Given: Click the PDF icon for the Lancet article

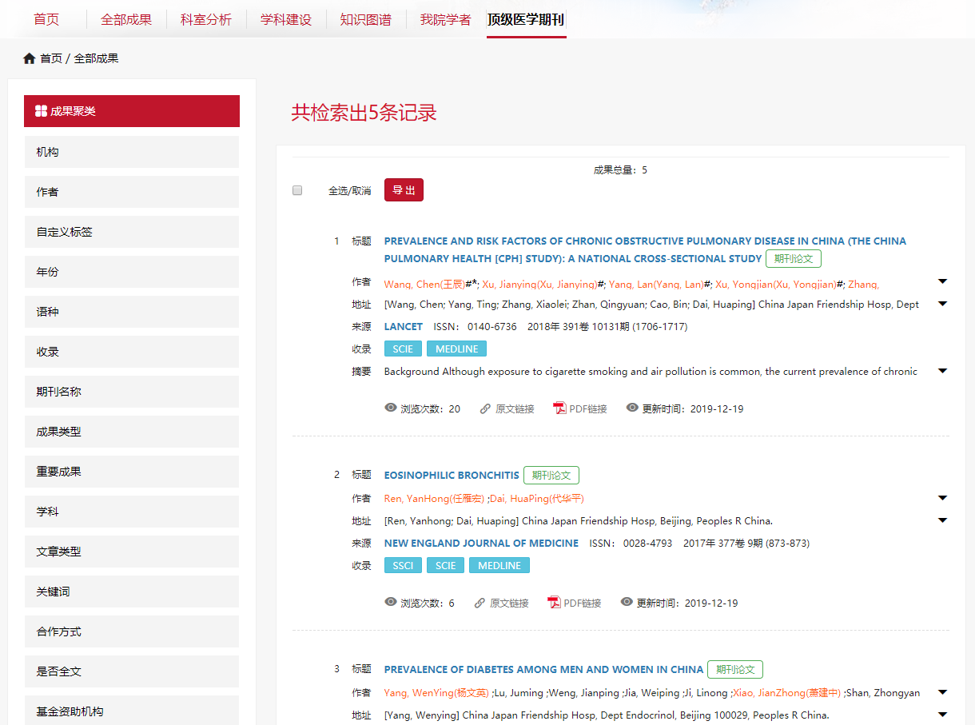Looking at the screenshot, I should click(559, 408).
